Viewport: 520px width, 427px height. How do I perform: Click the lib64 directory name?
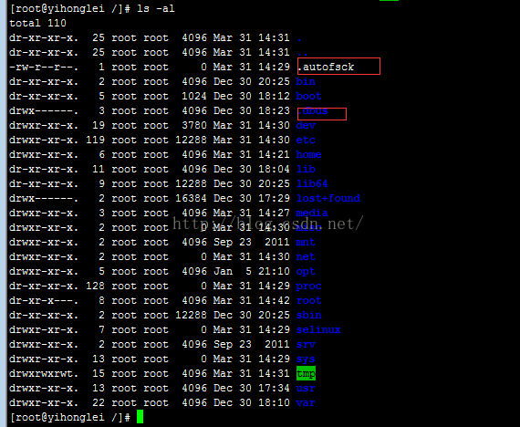[x=312, y=183]
